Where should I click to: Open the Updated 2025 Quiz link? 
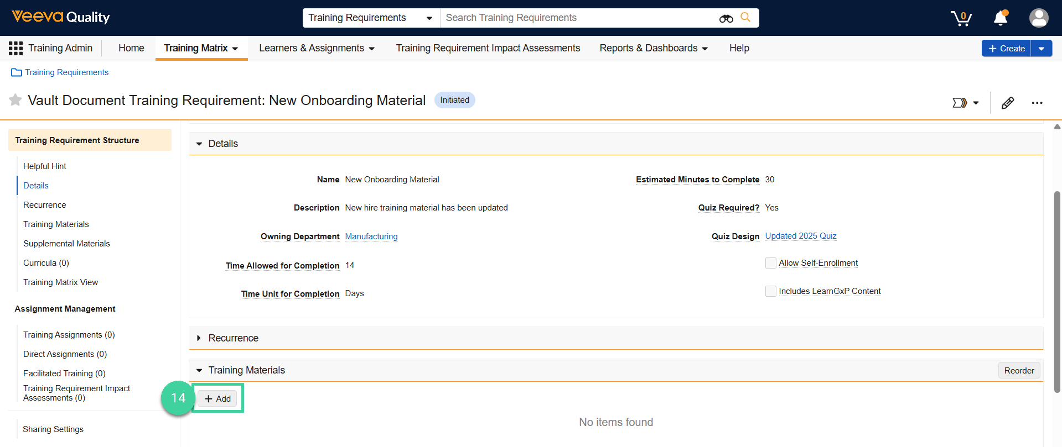pos(800,236)
